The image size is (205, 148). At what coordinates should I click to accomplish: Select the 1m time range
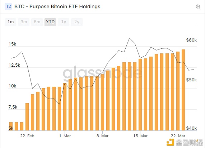tap(10, 22)
